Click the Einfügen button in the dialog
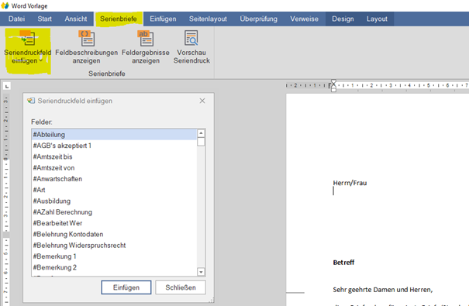The image size is (469, 306). [x=126, y=287]
